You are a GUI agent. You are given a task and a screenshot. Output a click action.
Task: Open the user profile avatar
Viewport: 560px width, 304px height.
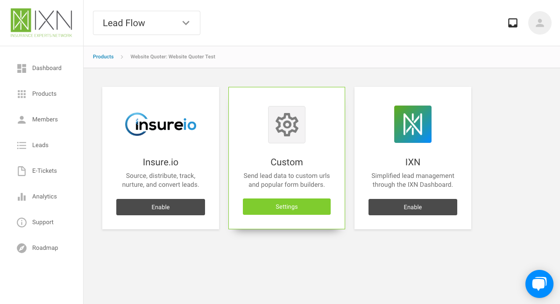click(x=539, y=23)
